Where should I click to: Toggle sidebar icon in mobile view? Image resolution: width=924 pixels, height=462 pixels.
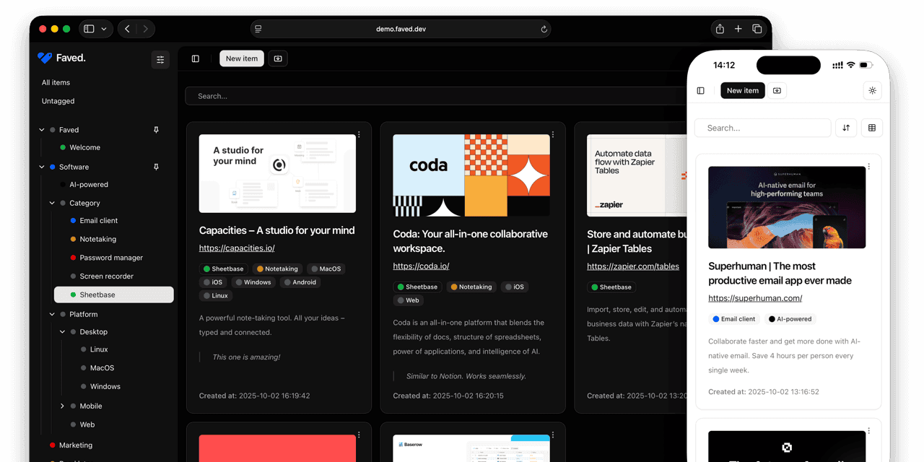[x=700, y=90]
